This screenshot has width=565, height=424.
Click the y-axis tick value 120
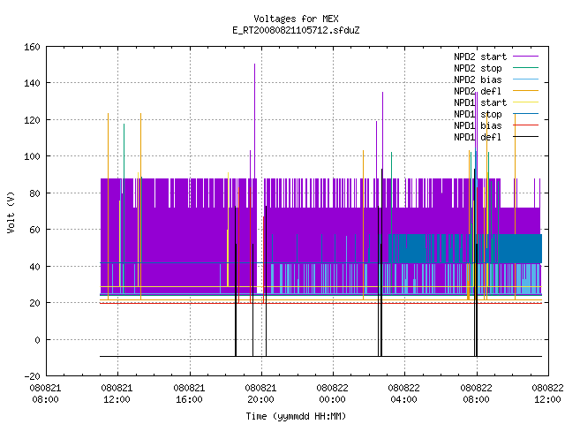point(32,120)
